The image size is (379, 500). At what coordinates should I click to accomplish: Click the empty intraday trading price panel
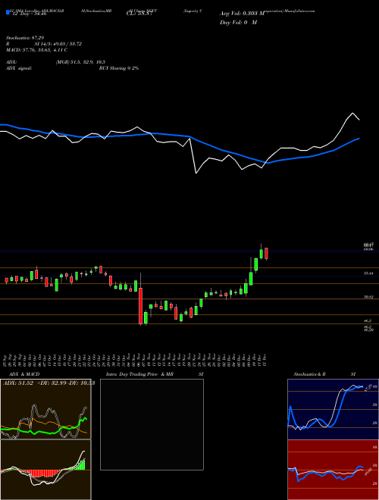click(152, 424)
